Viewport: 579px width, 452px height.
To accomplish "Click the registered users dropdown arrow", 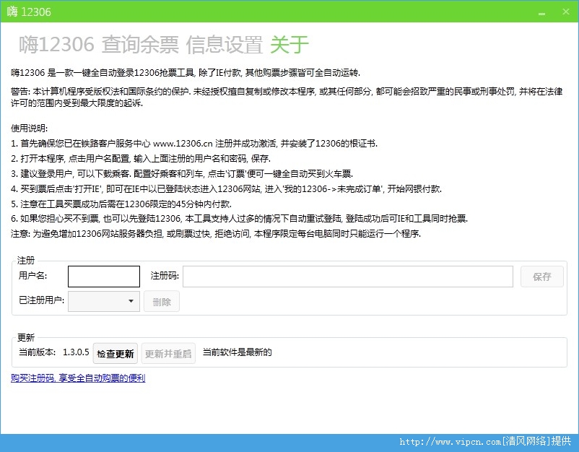I will coord(131,301).
